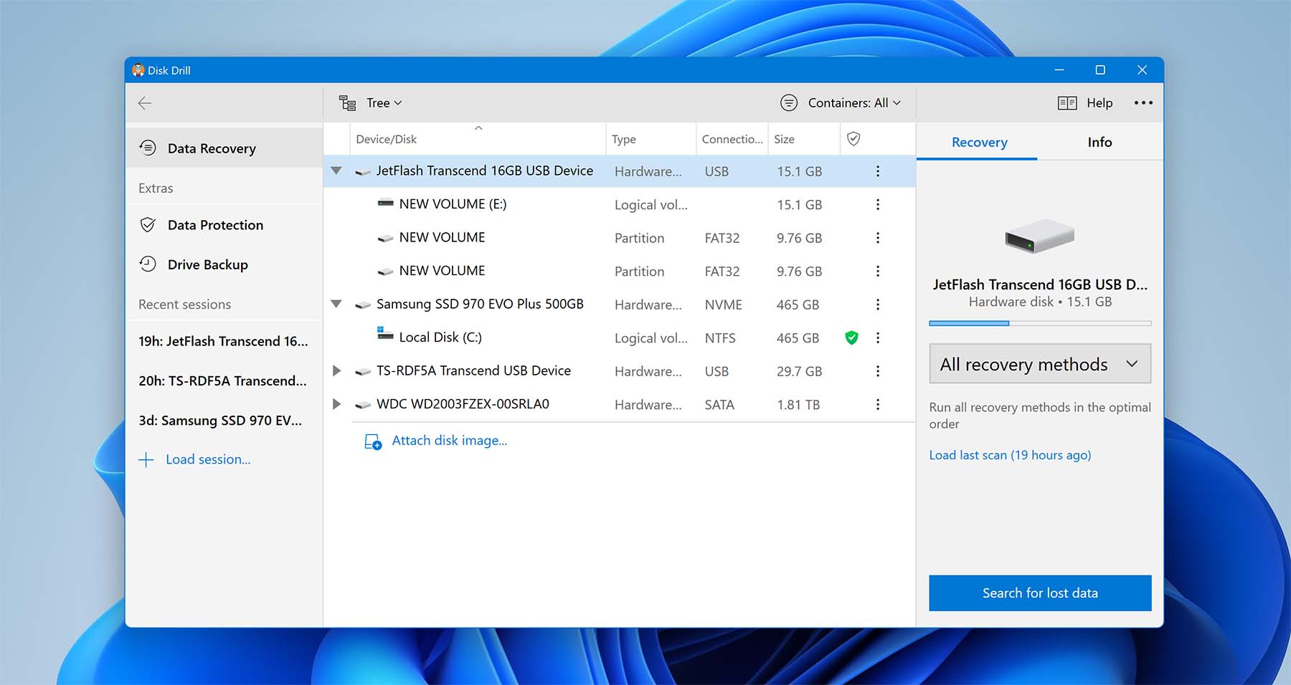
Task: Switch to the Info tab
Action: (1100, 142)
